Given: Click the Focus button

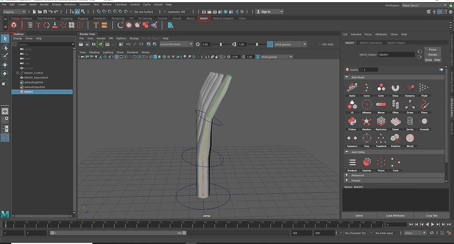Looking at the screenshot, I should [433, 49].
